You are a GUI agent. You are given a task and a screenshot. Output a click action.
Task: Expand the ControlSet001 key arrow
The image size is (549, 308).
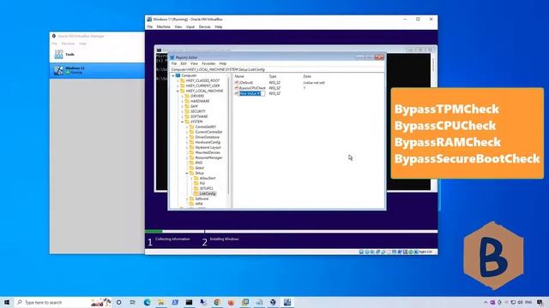click(187, 127)
